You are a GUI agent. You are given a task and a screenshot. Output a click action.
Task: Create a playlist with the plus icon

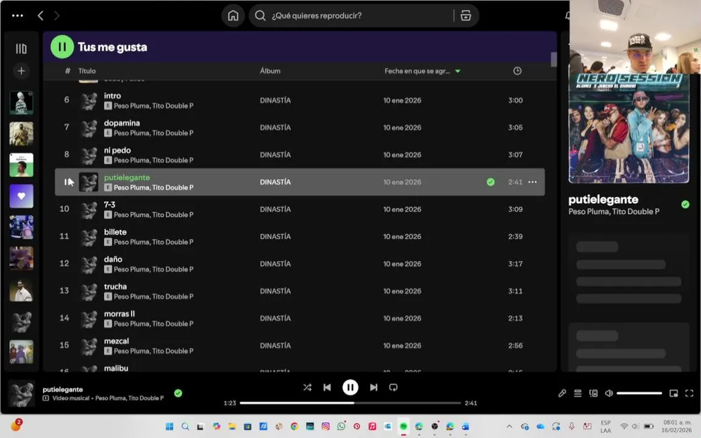point(21,71)
